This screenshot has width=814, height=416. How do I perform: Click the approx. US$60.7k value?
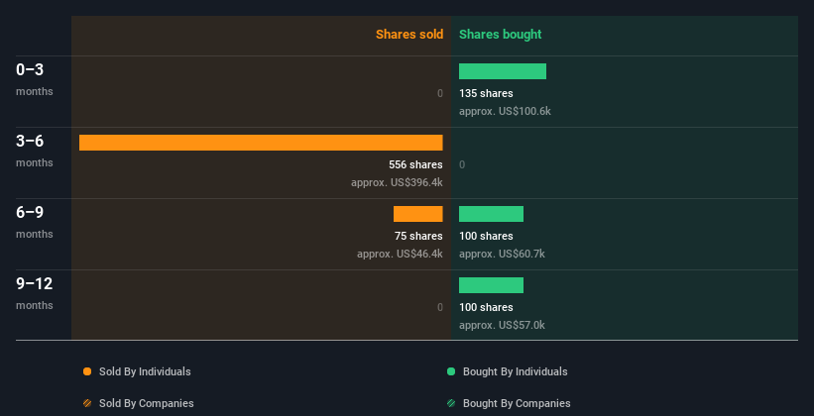pyautogui.click(x=502, y=254)
